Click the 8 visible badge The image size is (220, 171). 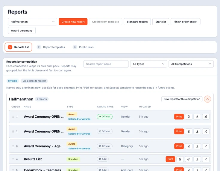click(x=13, y=81)
